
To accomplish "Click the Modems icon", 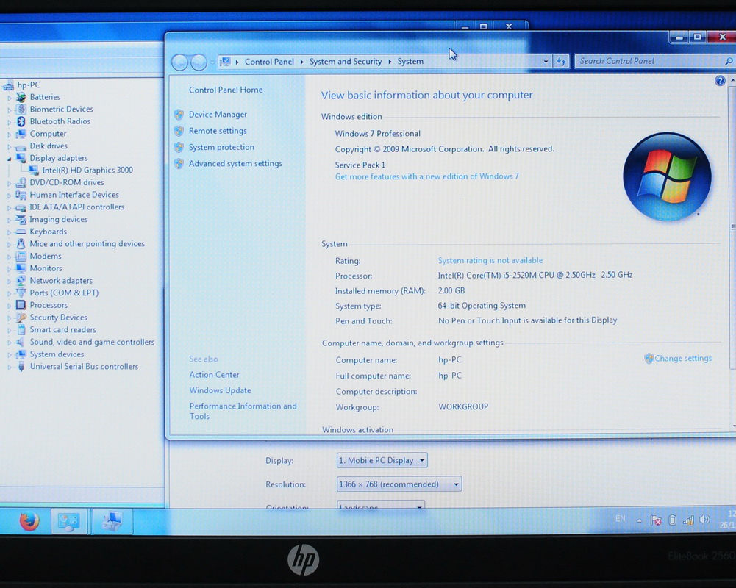I will click(x=21, y=257).
